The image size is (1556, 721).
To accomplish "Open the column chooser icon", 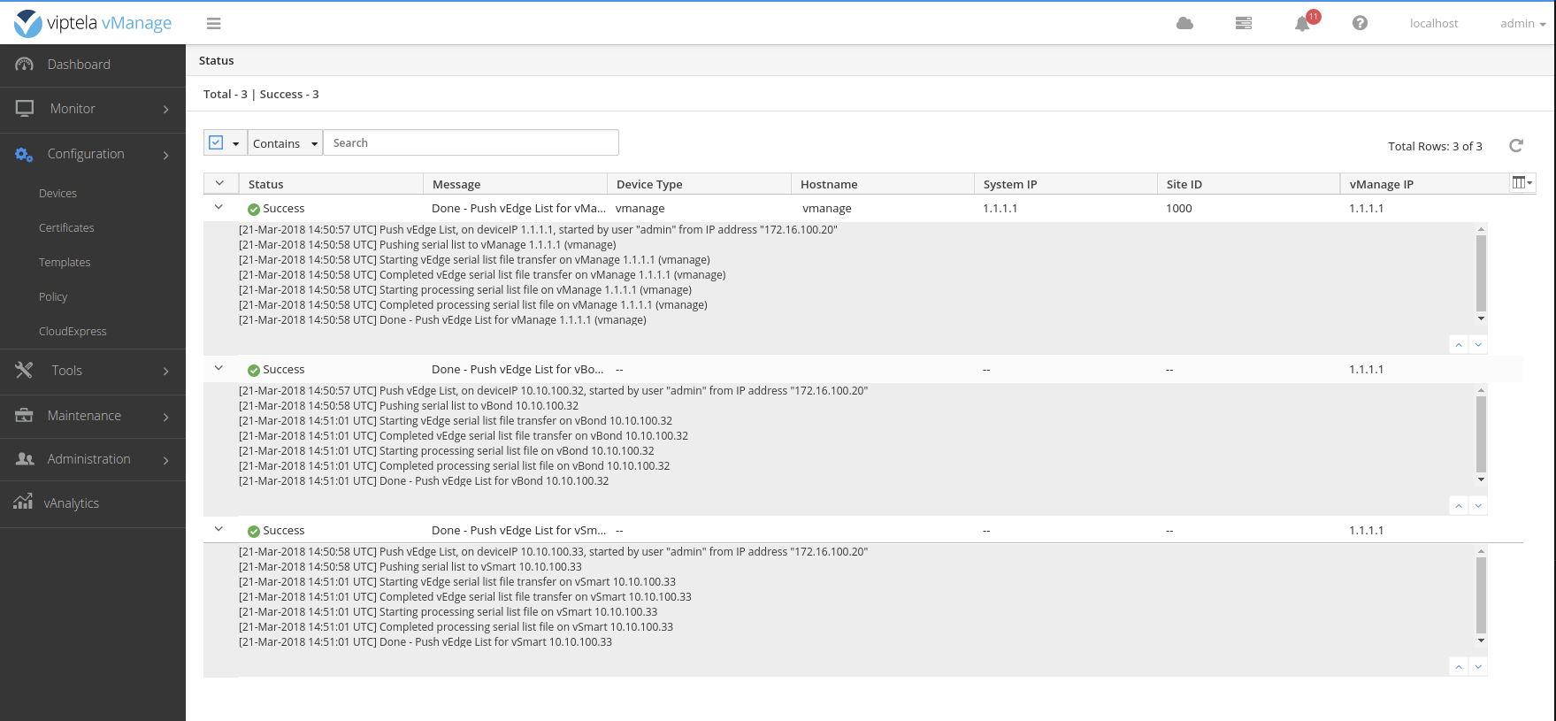I will click(x=1521, y=183).
